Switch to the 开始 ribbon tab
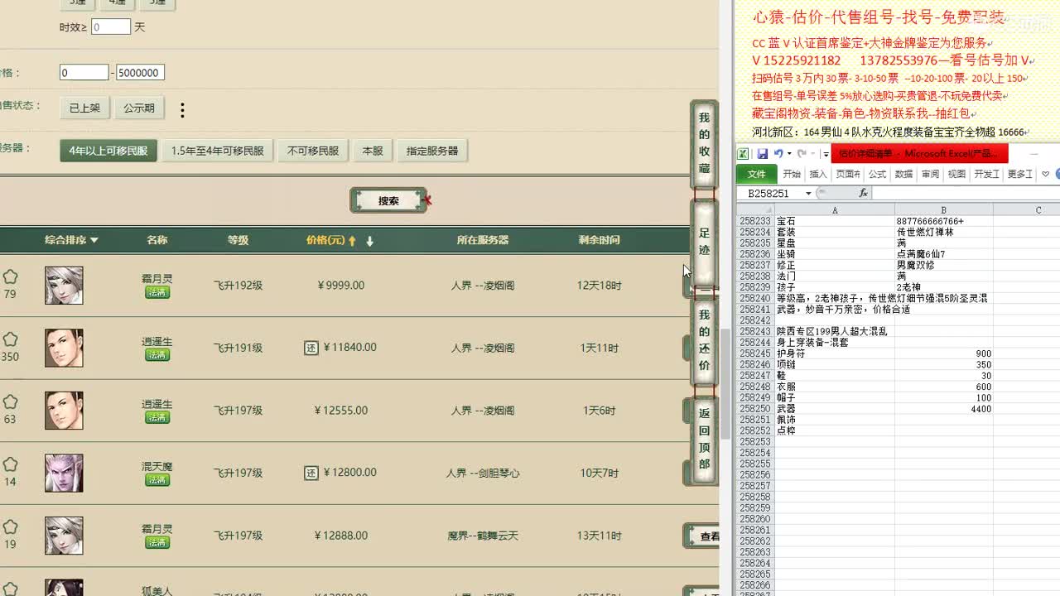The image size is (1060, 596). [792, 174]
